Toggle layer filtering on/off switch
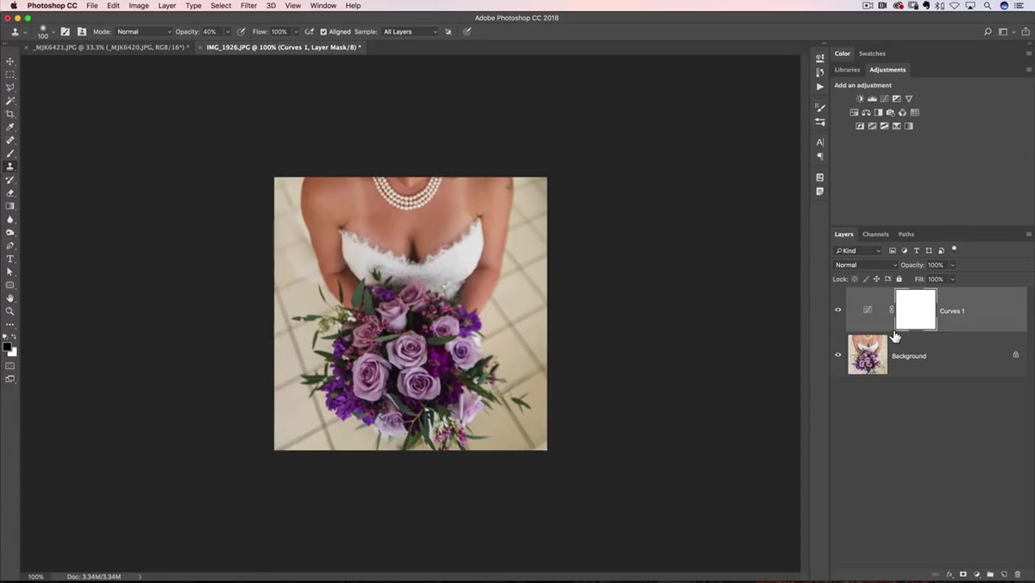1035x583 pixels. coord(954,249)
